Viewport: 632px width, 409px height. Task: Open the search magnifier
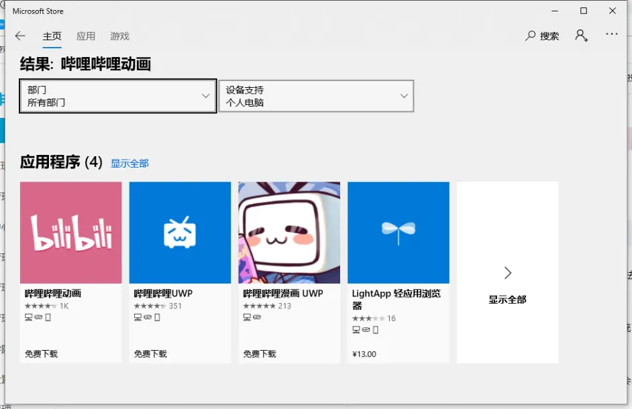[x=530, y=36]
